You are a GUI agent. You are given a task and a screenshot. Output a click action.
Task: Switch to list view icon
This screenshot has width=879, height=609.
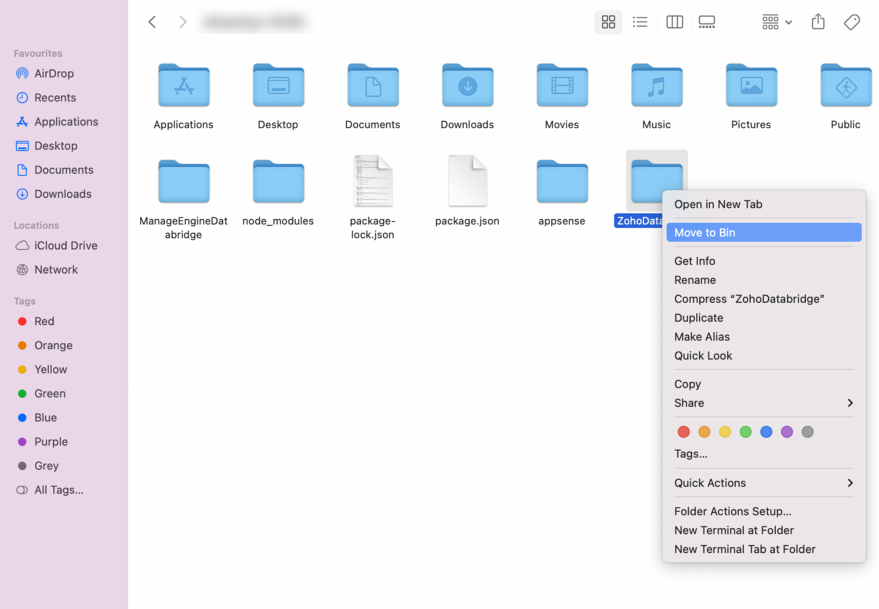[640, 22]
